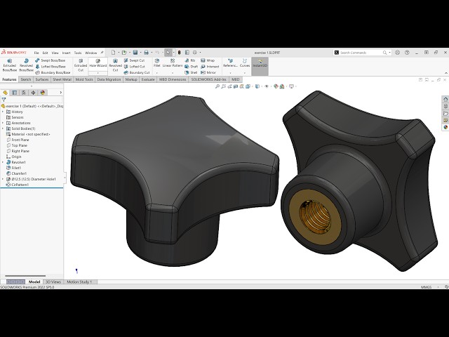Open the DimXpertManager tab
This screenshot has height=337, width=449.
[33, 92]
